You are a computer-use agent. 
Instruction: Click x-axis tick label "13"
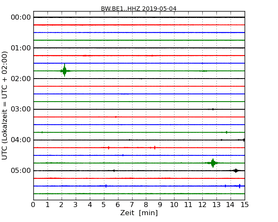click(x=216, y=205)
